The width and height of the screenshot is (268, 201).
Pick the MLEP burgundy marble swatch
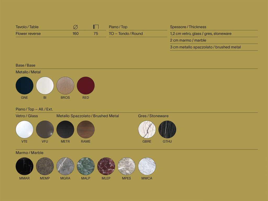click(x=106, y=166)
